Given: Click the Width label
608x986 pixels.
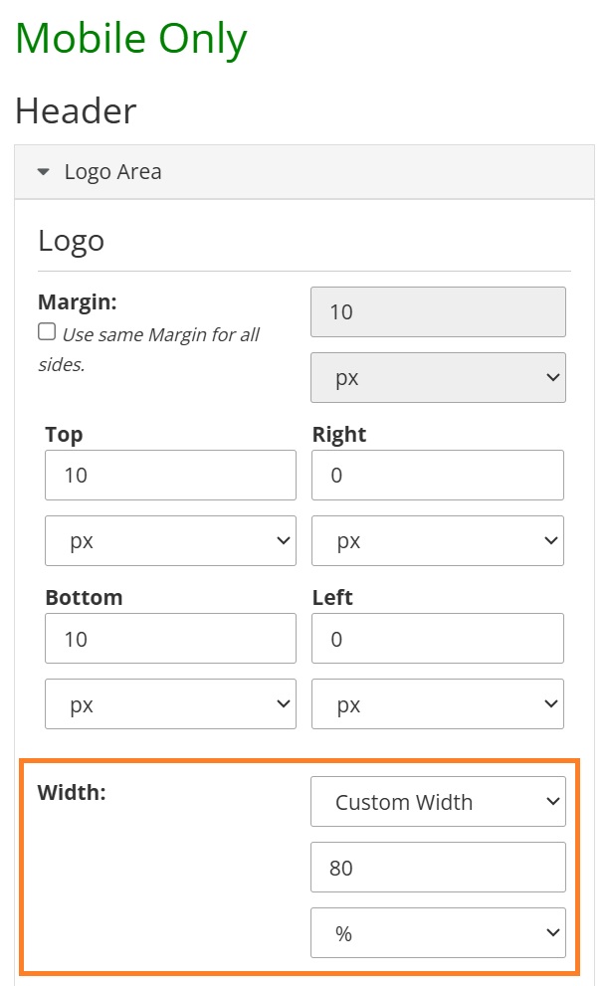Looking at the screenshot, I should [x=72, y=792].
